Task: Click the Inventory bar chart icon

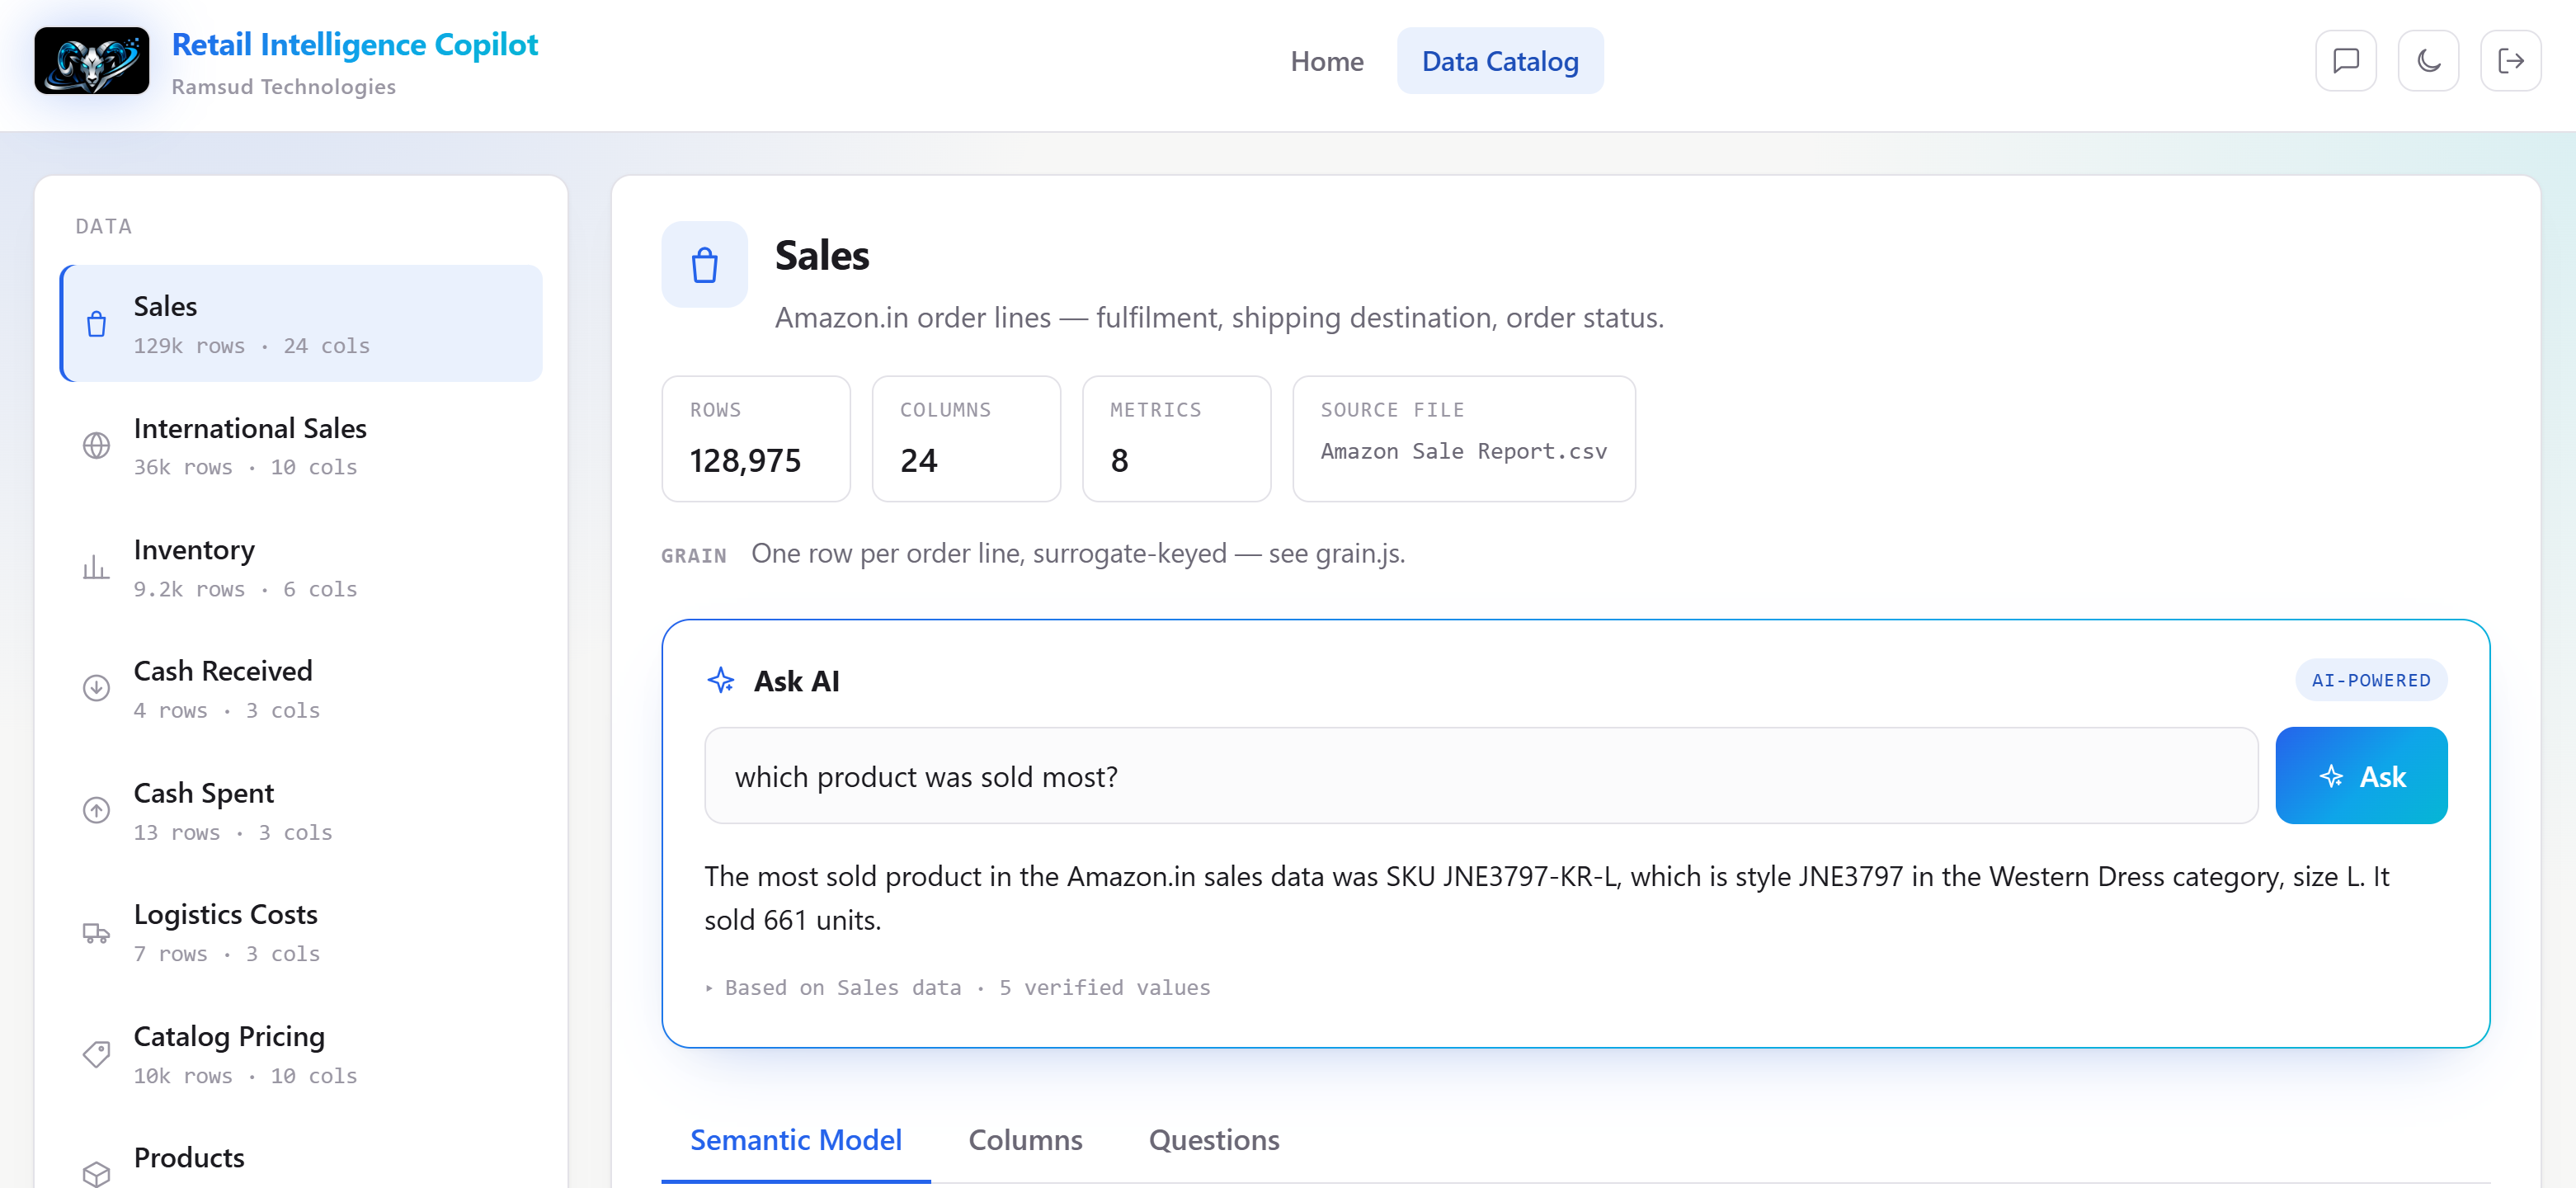Action: tap(96, 567)
